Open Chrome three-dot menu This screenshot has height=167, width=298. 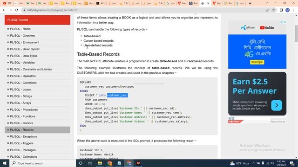pyautogui.click(x=294, y=10)
